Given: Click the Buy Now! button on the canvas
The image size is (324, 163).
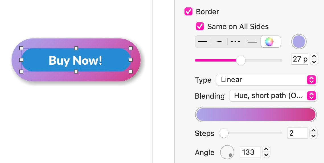Looking at the screenshot, I should 75,60.
